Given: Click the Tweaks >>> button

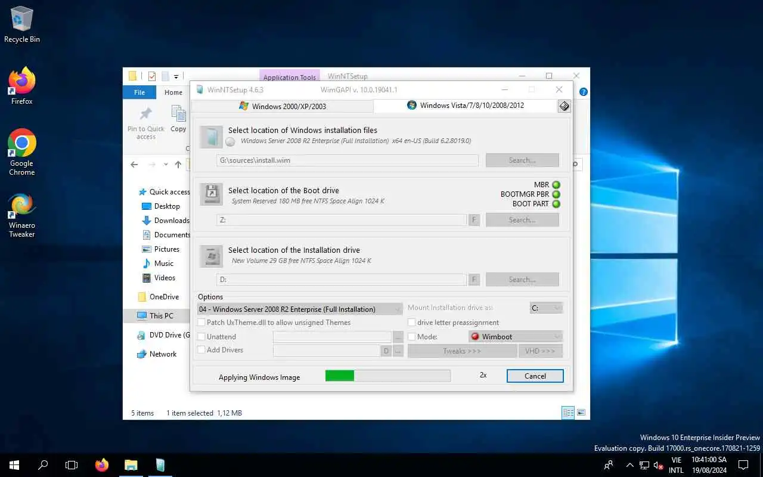Looking at the screenshot, I should tap(462, 351).
